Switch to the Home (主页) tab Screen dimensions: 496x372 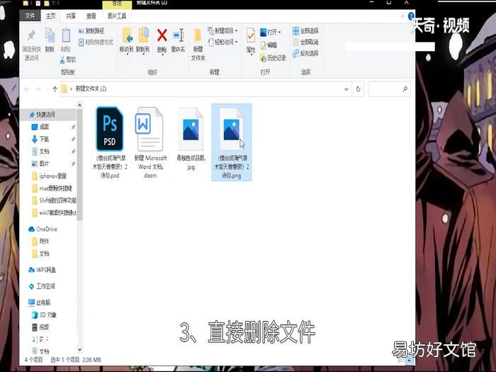pos(50,16)
